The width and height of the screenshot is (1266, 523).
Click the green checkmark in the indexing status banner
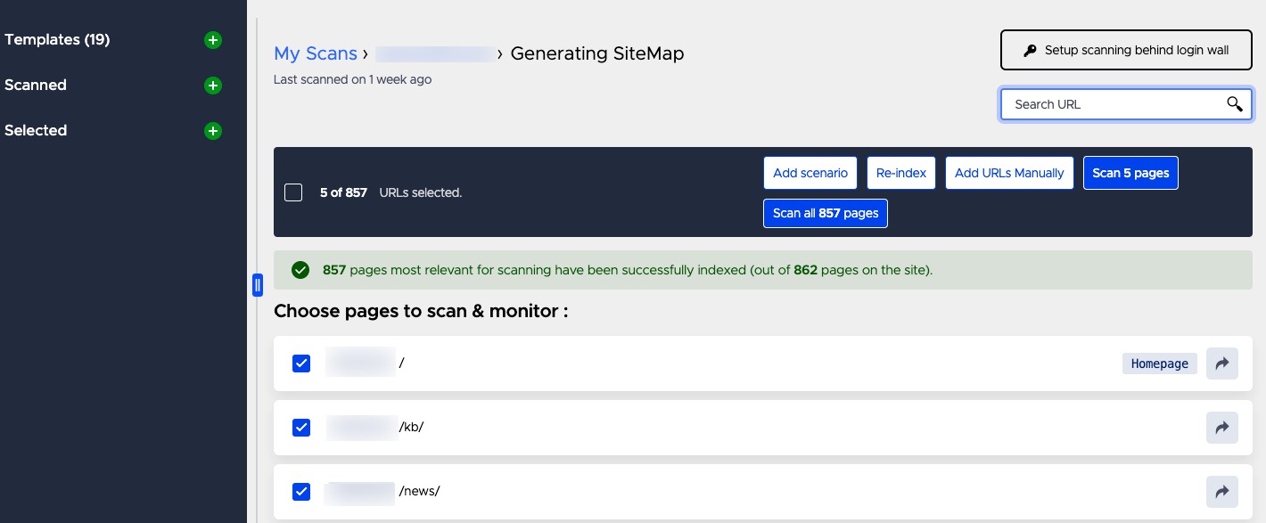point(300,269)
